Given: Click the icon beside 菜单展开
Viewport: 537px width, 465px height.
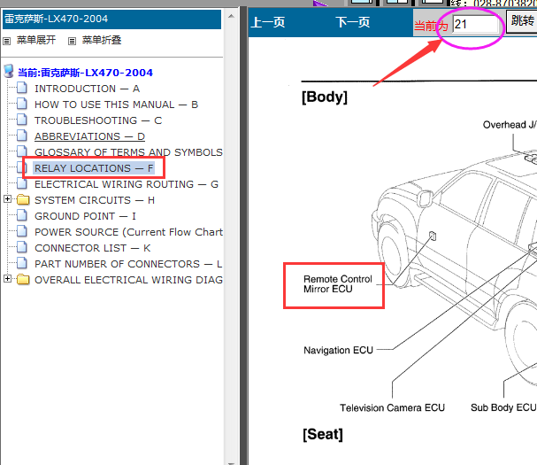Looking at the screenshot, I should tap(6, 42).
